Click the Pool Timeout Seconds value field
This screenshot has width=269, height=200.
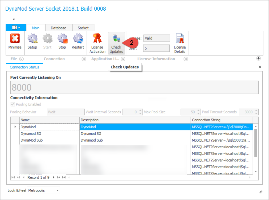[247, 112]
